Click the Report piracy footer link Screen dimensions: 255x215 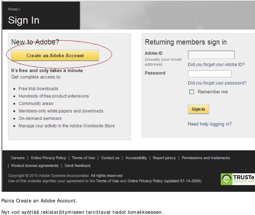pos(164,158)
